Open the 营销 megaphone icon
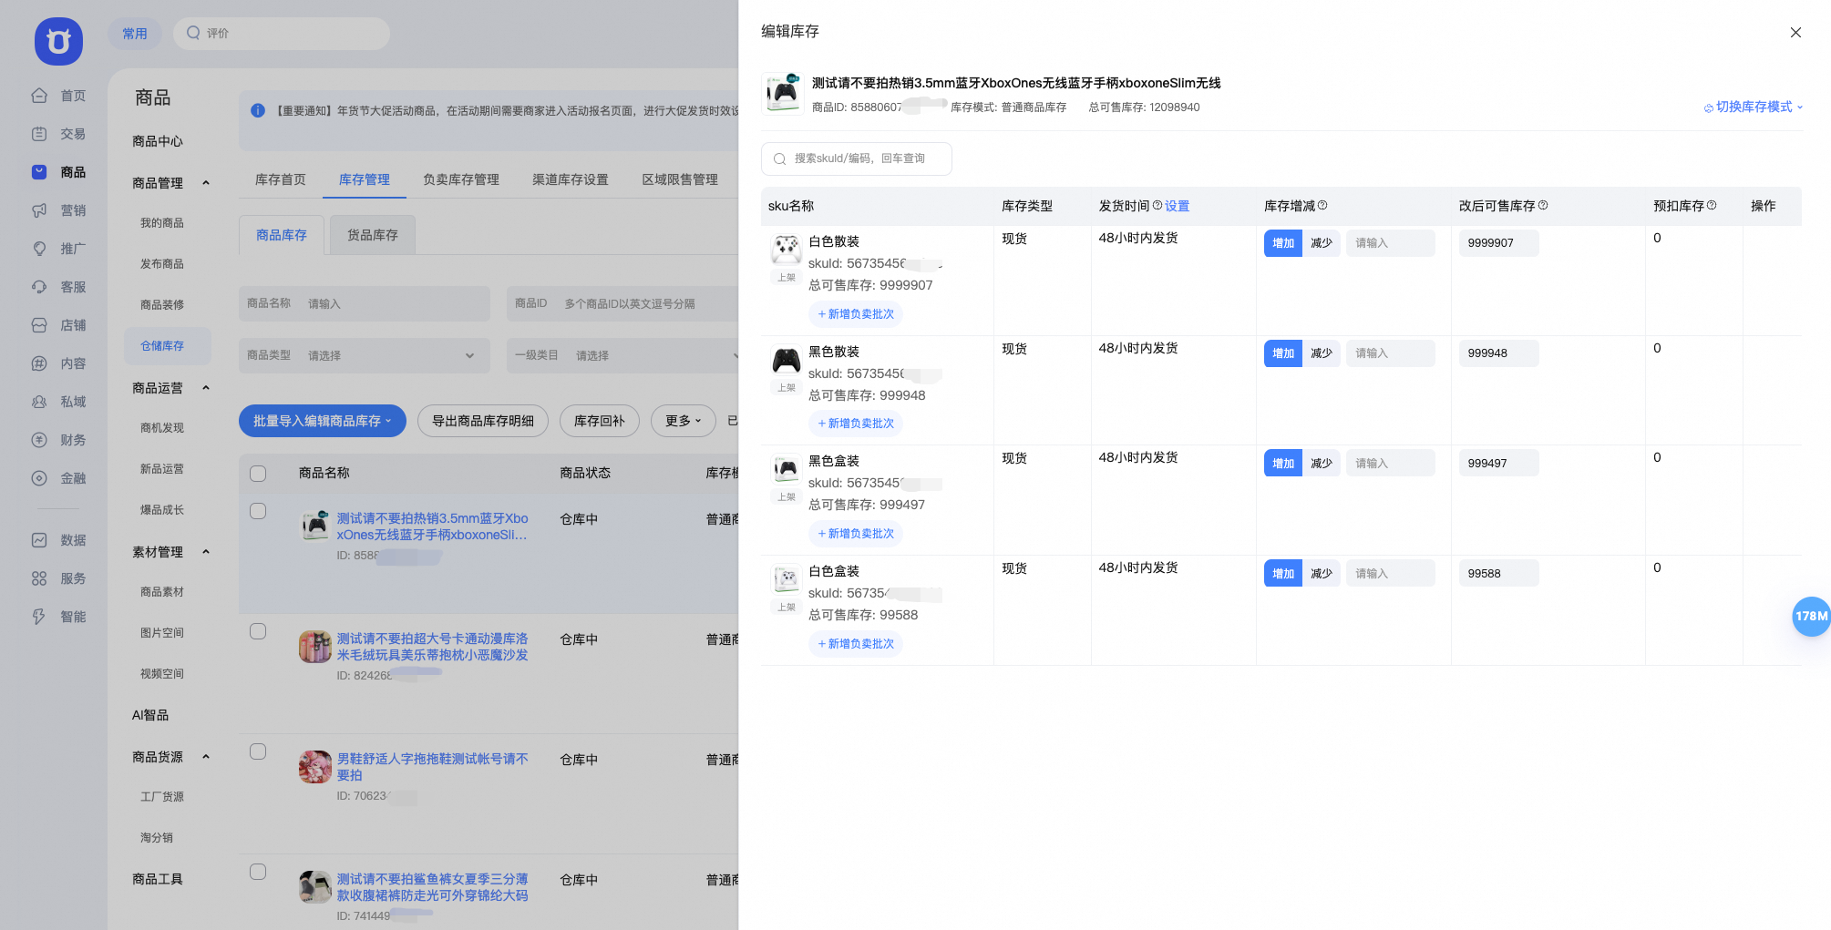 (x=39, y=210)
